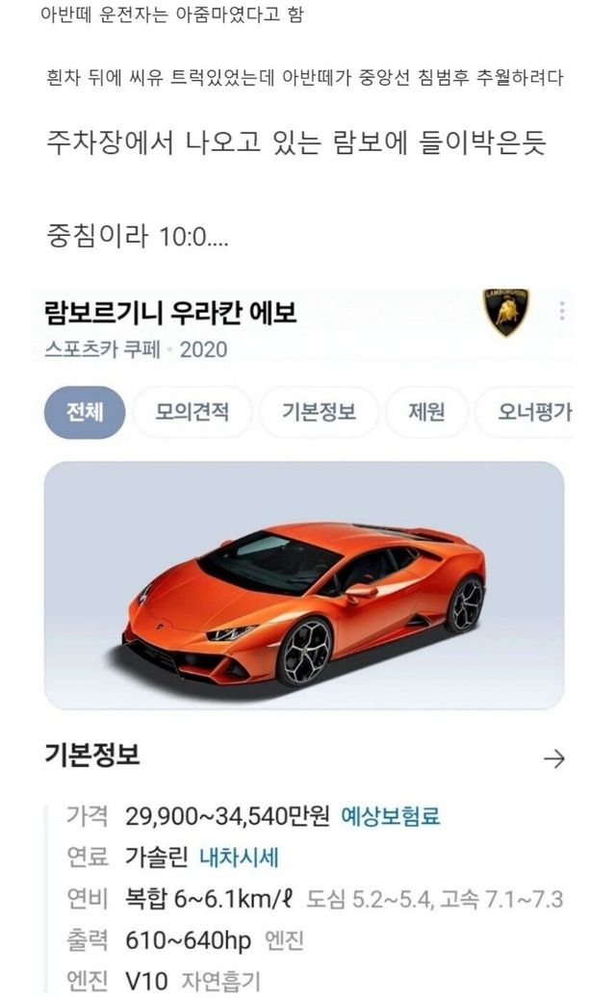Select the 29,900~34,540만원 price value
616x998 pixels.
point(227,815)
